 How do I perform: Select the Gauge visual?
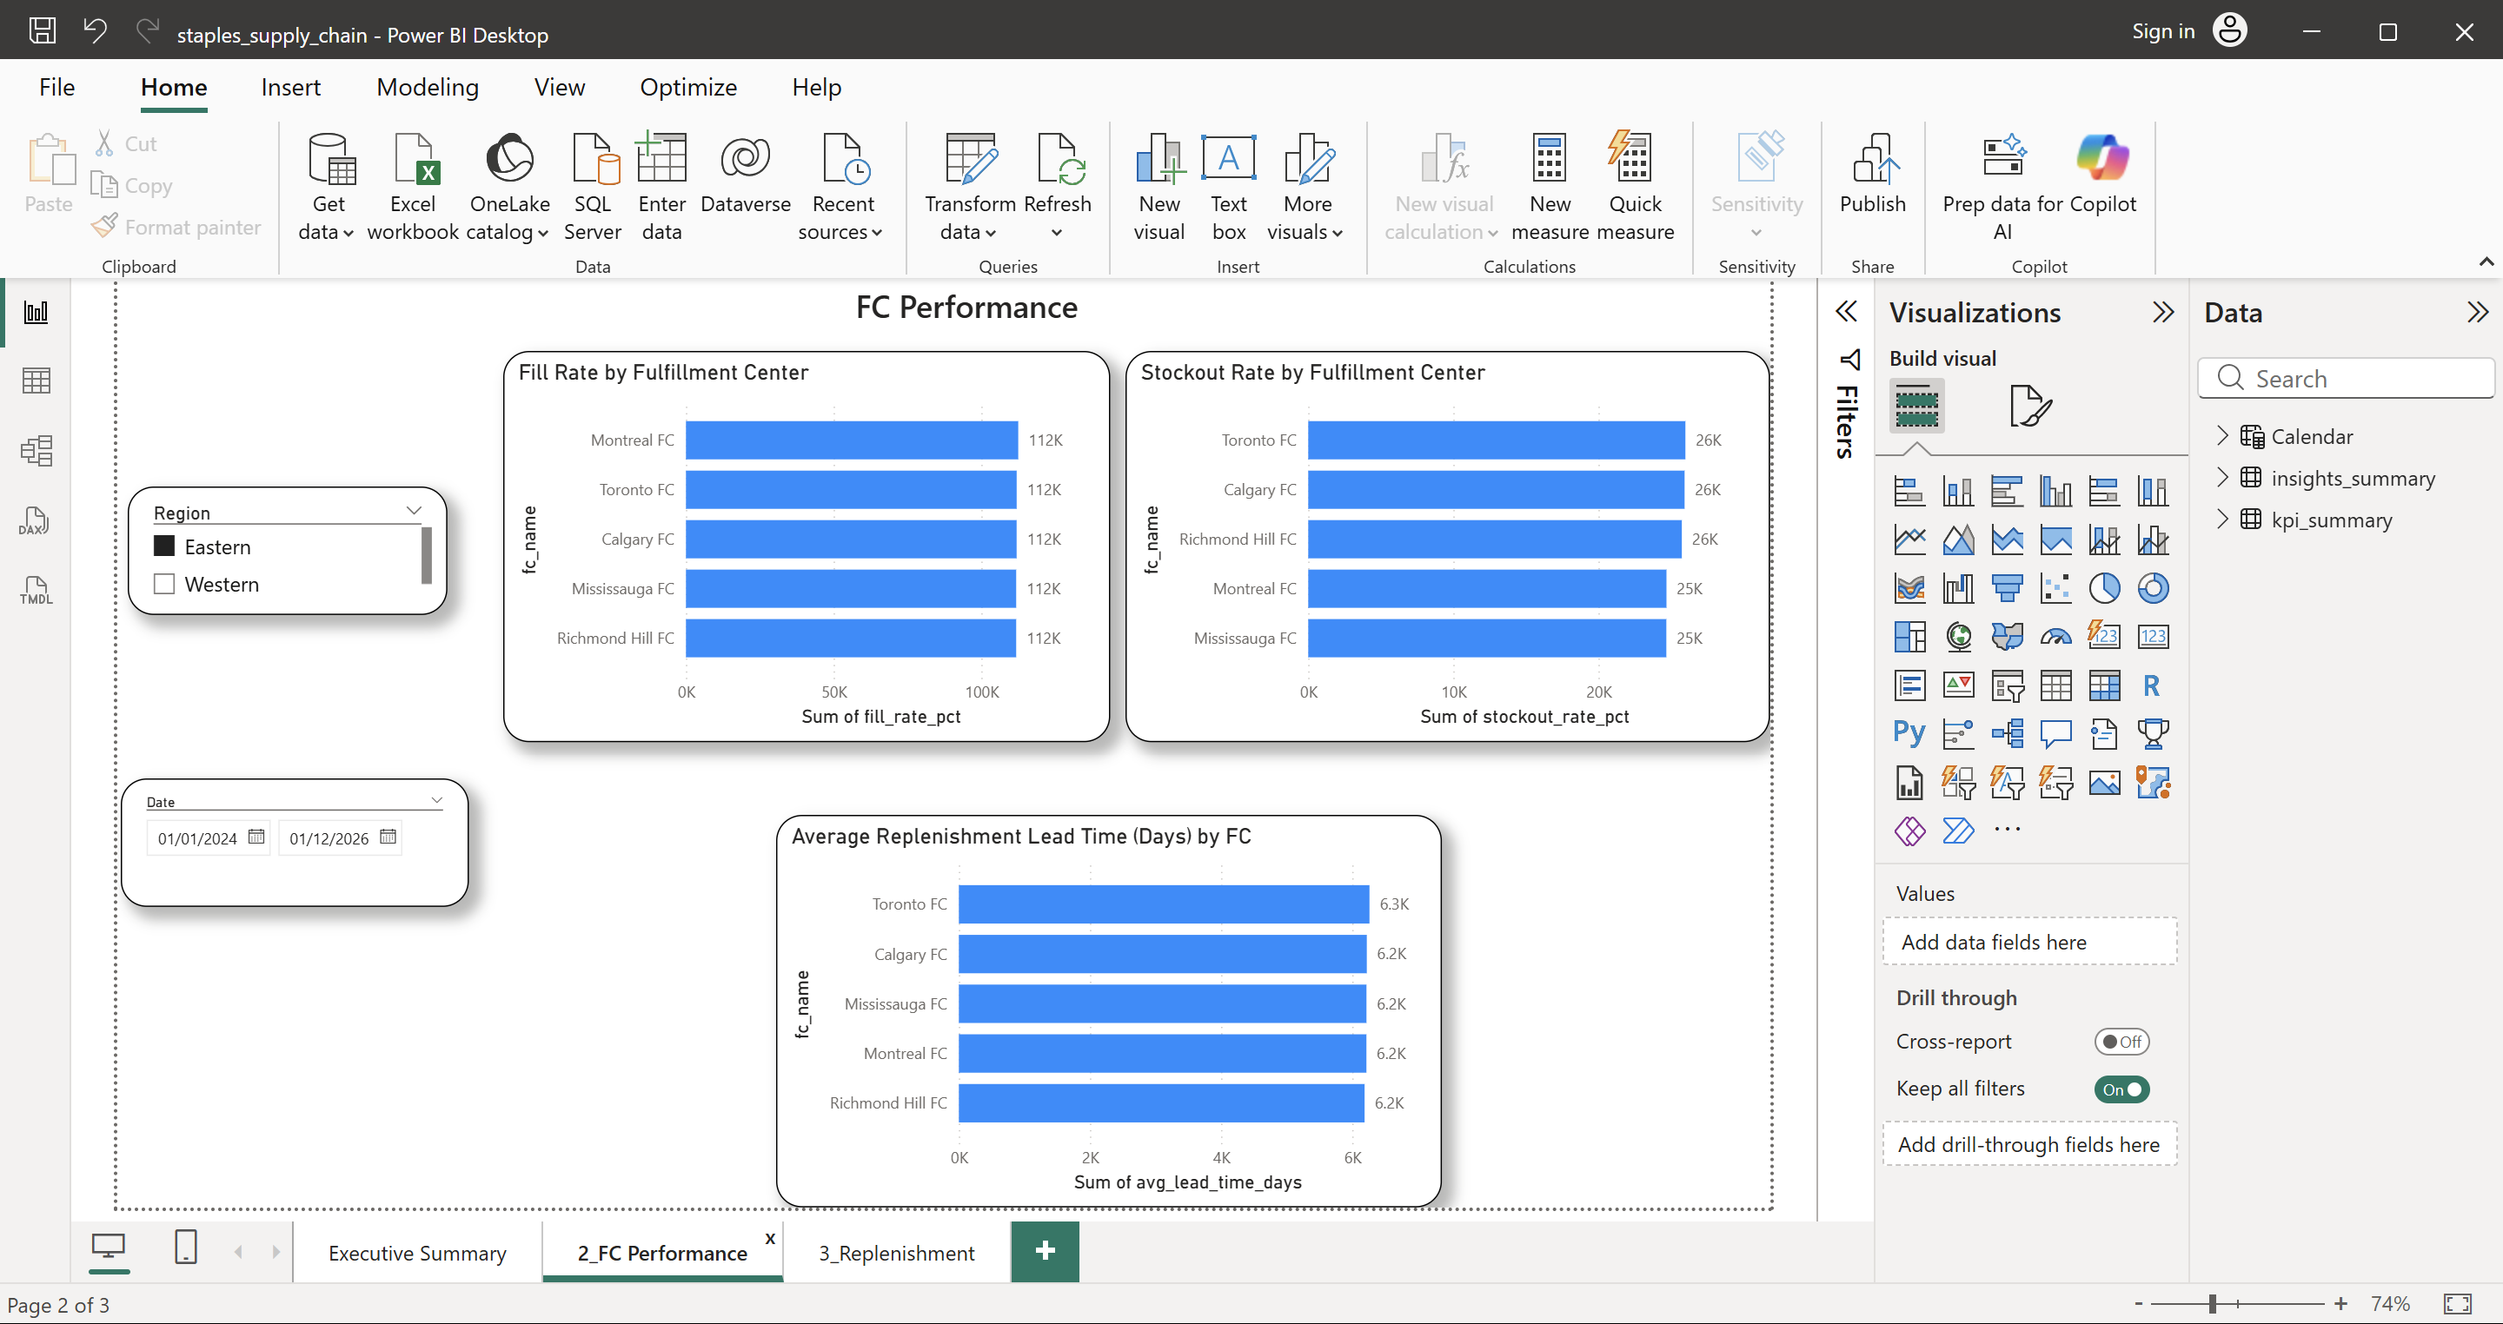[x=2056, y=636]
